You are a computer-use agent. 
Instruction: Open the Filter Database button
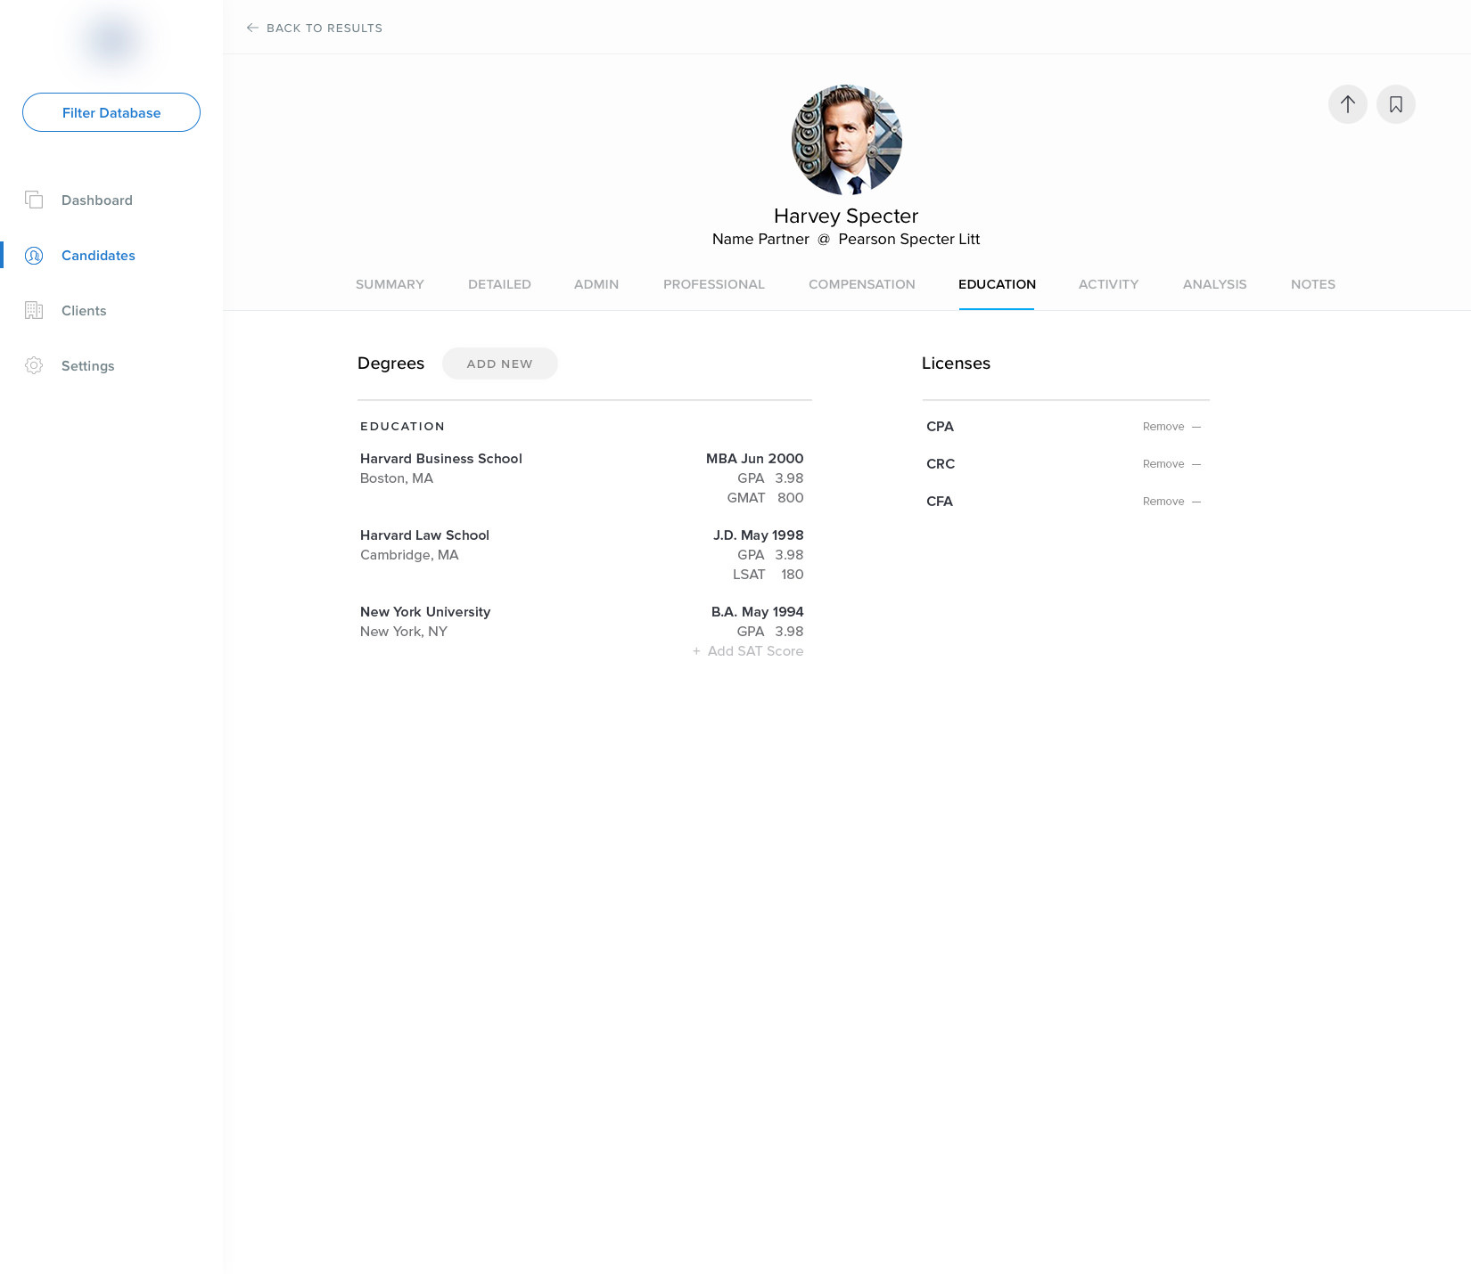pos(111,112)
